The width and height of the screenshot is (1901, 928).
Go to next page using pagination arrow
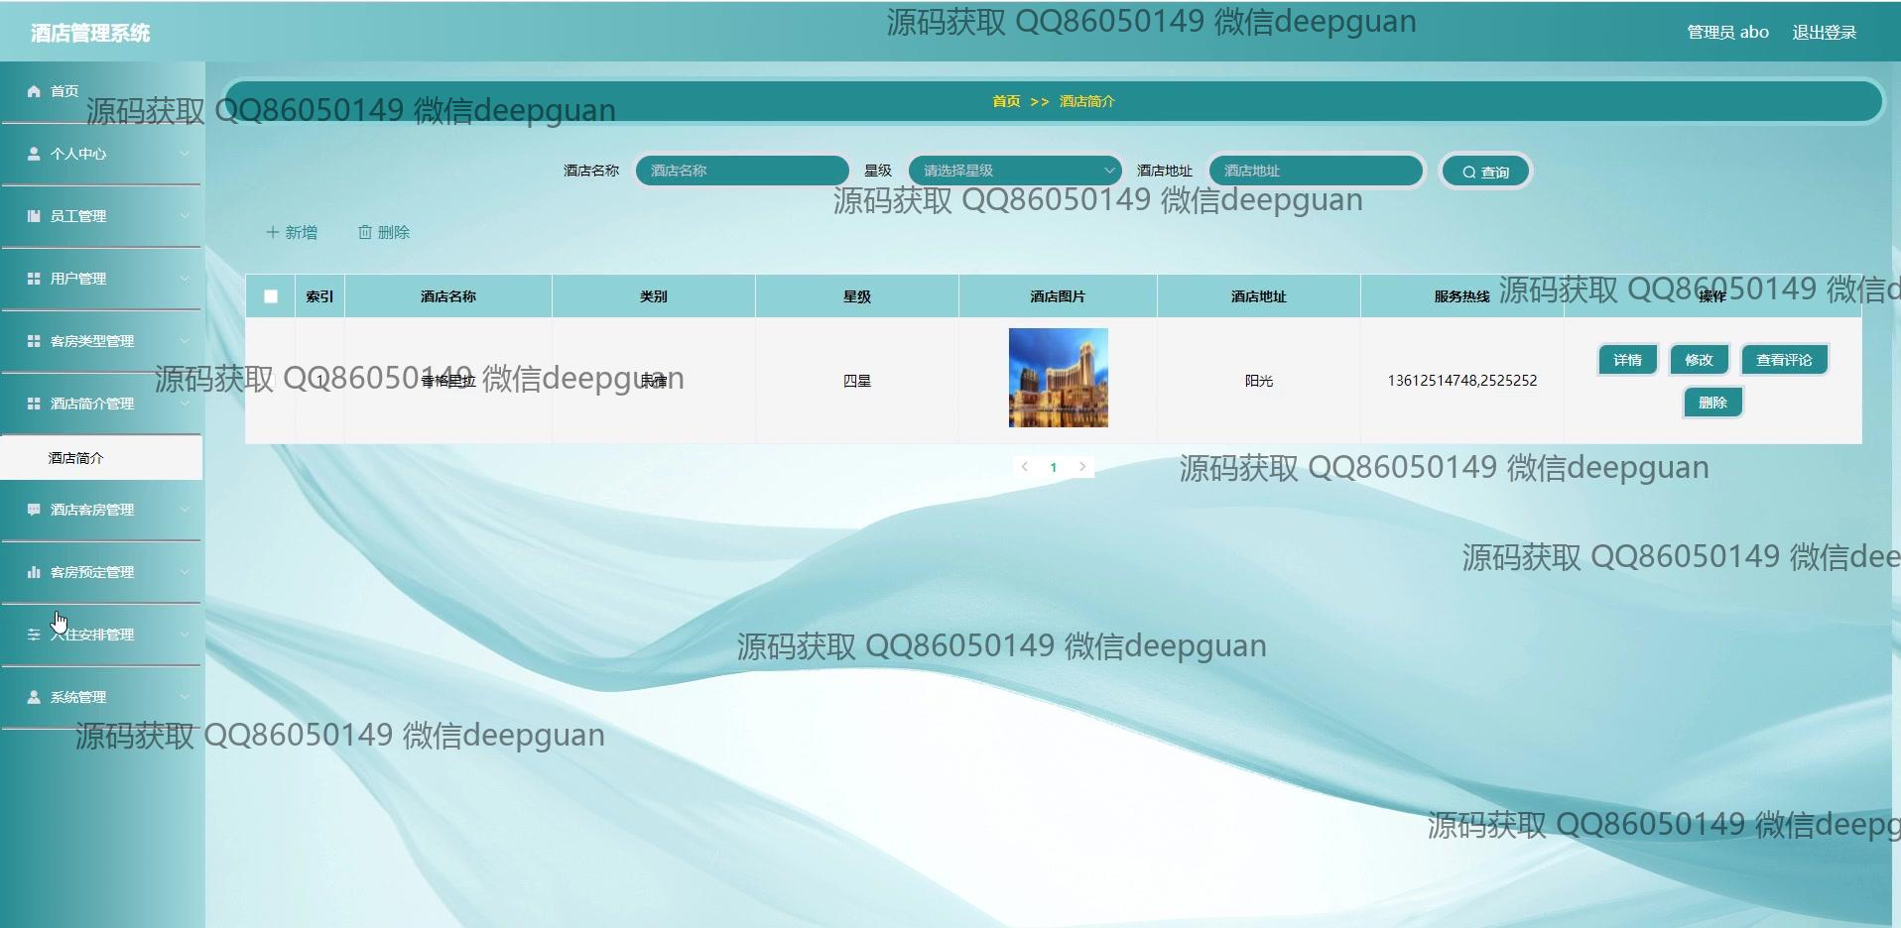1081,466
